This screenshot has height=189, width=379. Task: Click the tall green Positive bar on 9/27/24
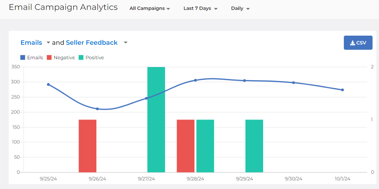tap(156, 119)
